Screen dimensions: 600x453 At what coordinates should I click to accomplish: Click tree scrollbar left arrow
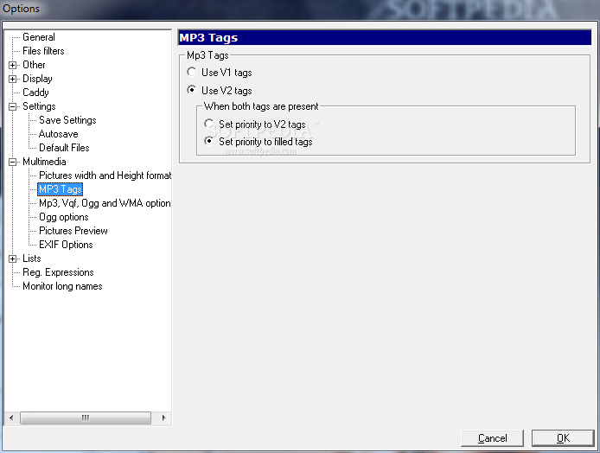pos(11,418)
